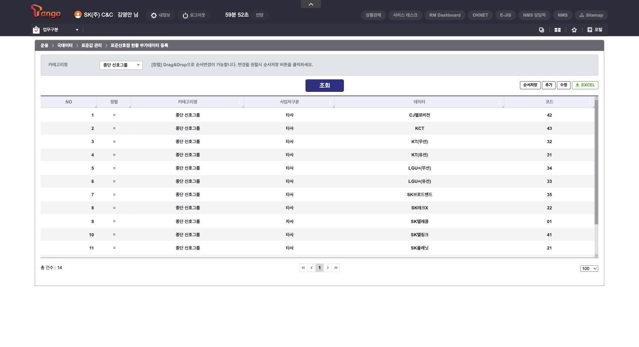The height and width of the screenshot is (347, 639).
Task: Click the favorites star icon
Action: (574, 30)
